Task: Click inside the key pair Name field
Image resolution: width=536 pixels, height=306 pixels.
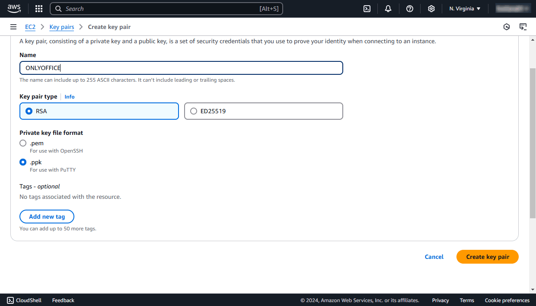Action: [181, 68]
